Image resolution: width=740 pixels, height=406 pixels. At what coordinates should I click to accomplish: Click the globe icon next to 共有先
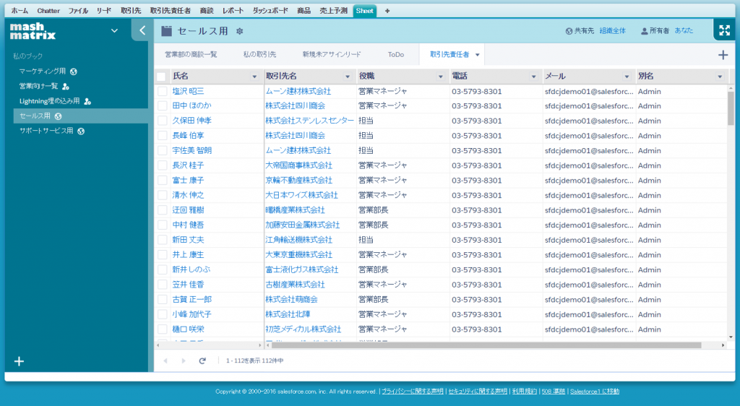[569, 31]
